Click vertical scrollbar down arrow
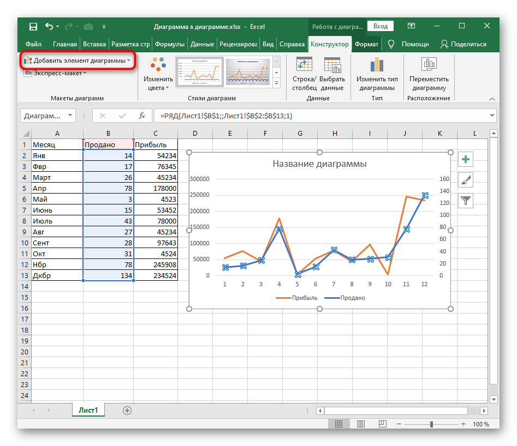The width and height of the screenshot is (517, 446). click(494, 400)
